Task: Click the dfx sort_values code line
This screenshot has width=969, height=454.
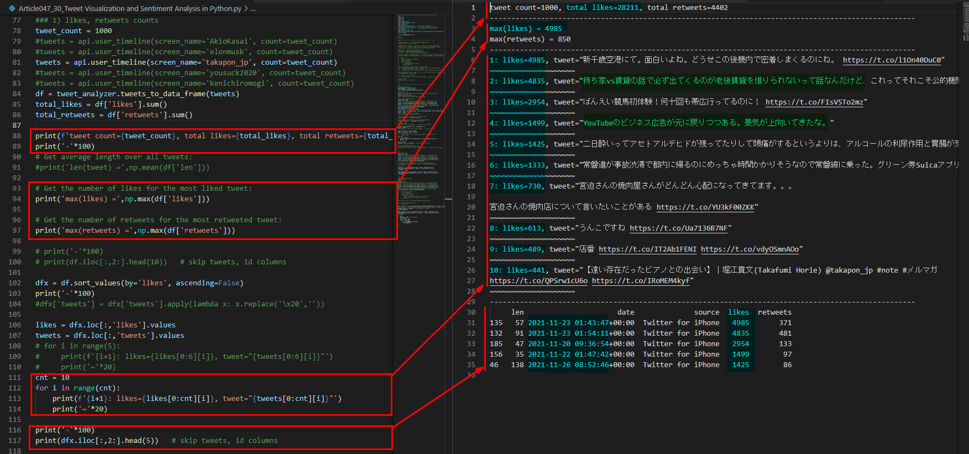Action: [139, 283]
